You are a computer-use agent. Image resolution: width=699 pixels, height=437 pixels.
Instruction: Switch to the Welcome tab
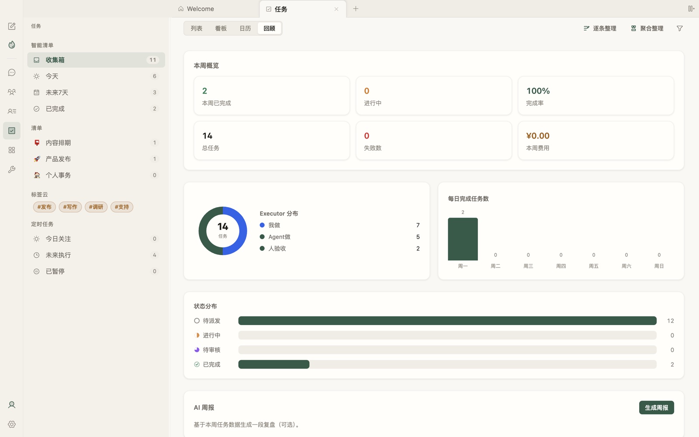click(215, 9)
